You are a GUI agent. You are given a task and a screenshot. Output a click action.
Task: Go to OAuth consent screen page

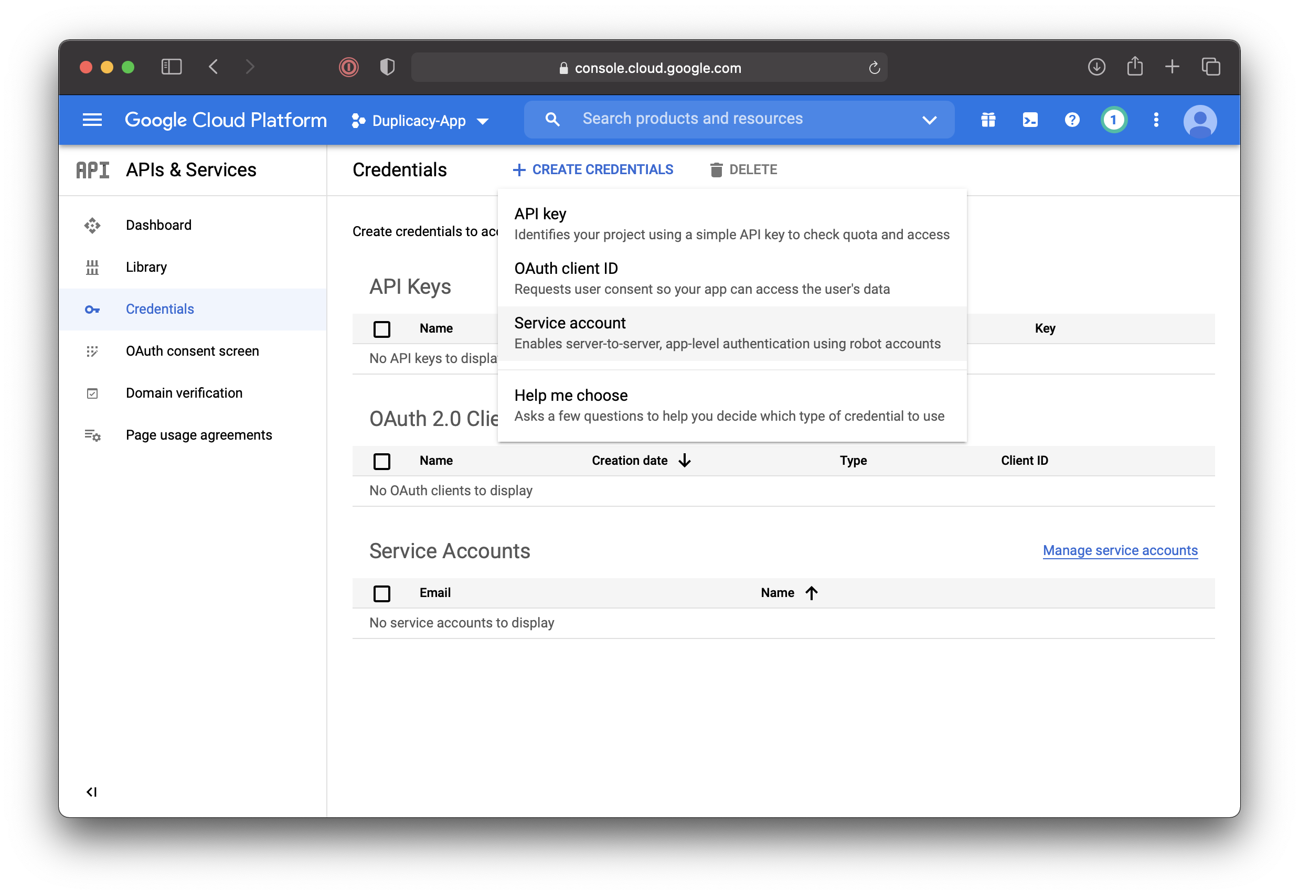pyautogui.click(x=191, y=351)
